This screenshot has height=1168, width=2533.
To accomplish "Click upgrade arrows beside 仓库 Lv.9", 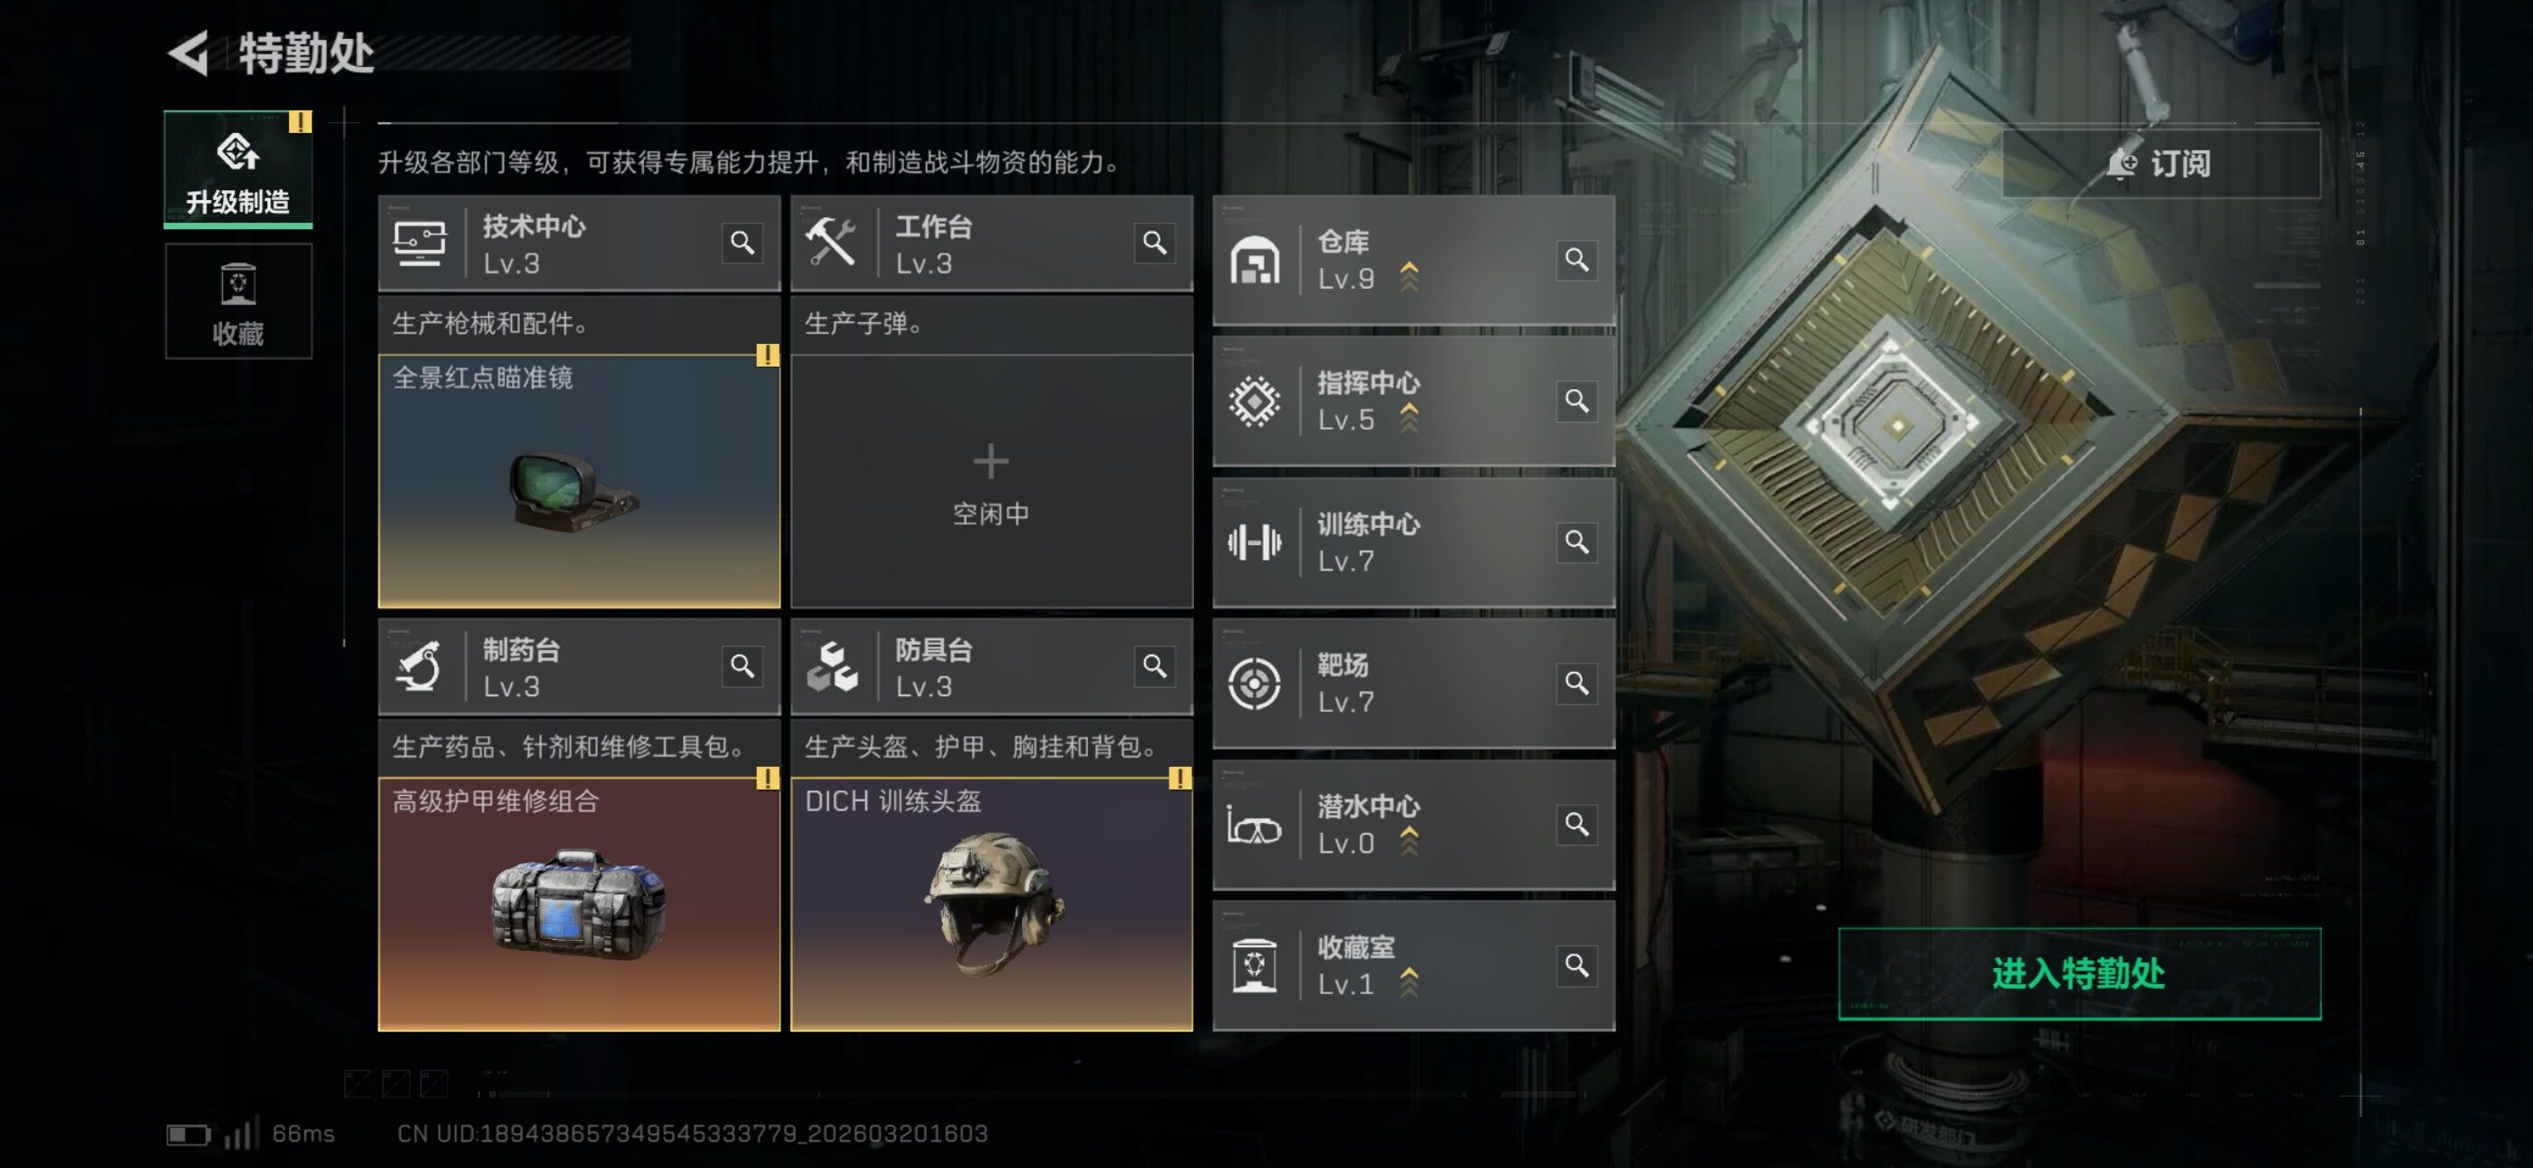I will pos(1409,277).
